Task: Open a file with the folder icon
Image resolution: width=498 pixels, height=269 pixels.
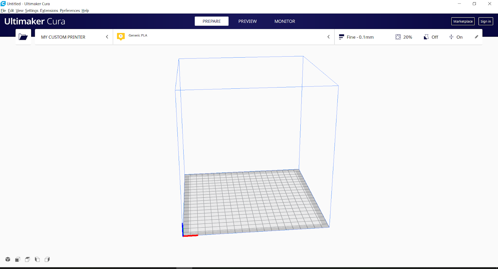Action: tap(23, 37)
